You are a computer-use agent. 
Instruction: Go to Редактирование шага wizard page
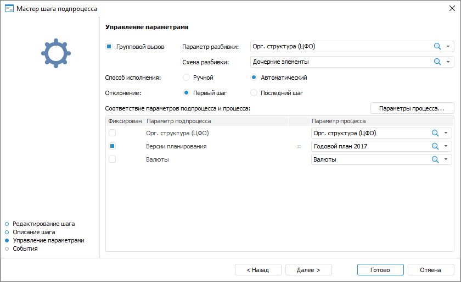click(x=43, y=224)
